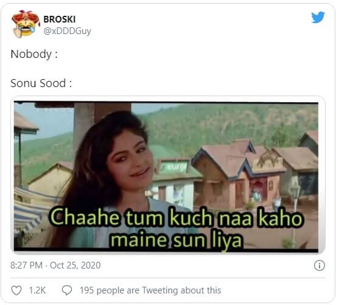
Task: Open the embedded movie still image
Action: tap(166, 177)
